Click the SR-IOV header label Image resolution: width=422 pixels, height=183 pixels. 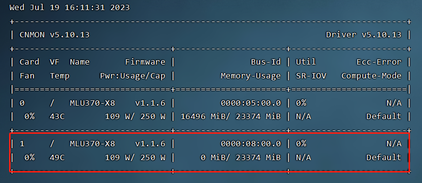coord(311,76)
